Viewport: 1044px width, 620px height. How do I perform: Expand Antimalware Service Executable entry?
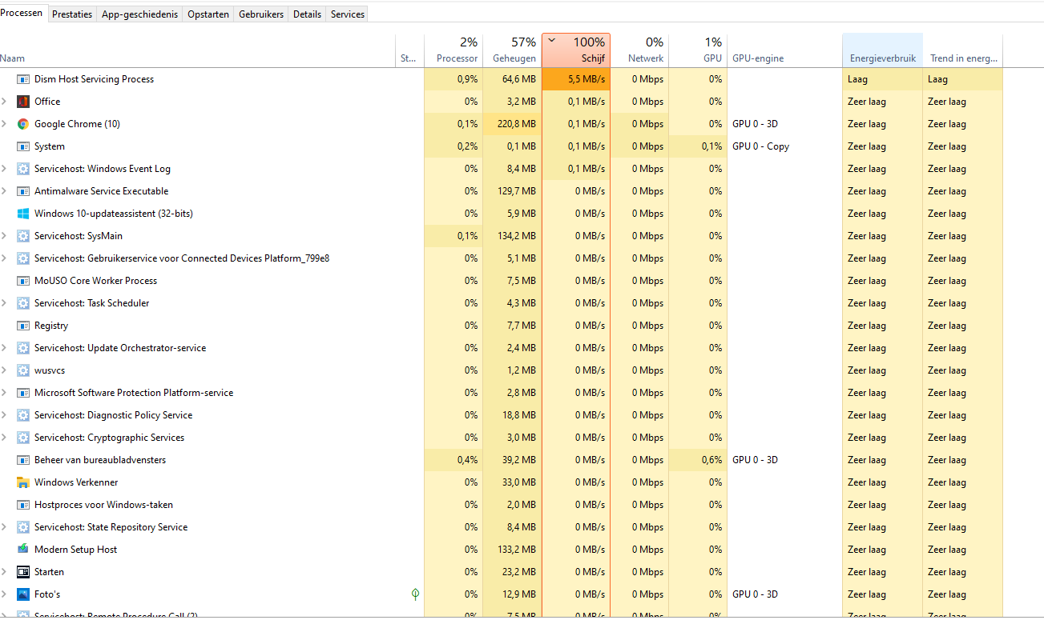[4, 191]
